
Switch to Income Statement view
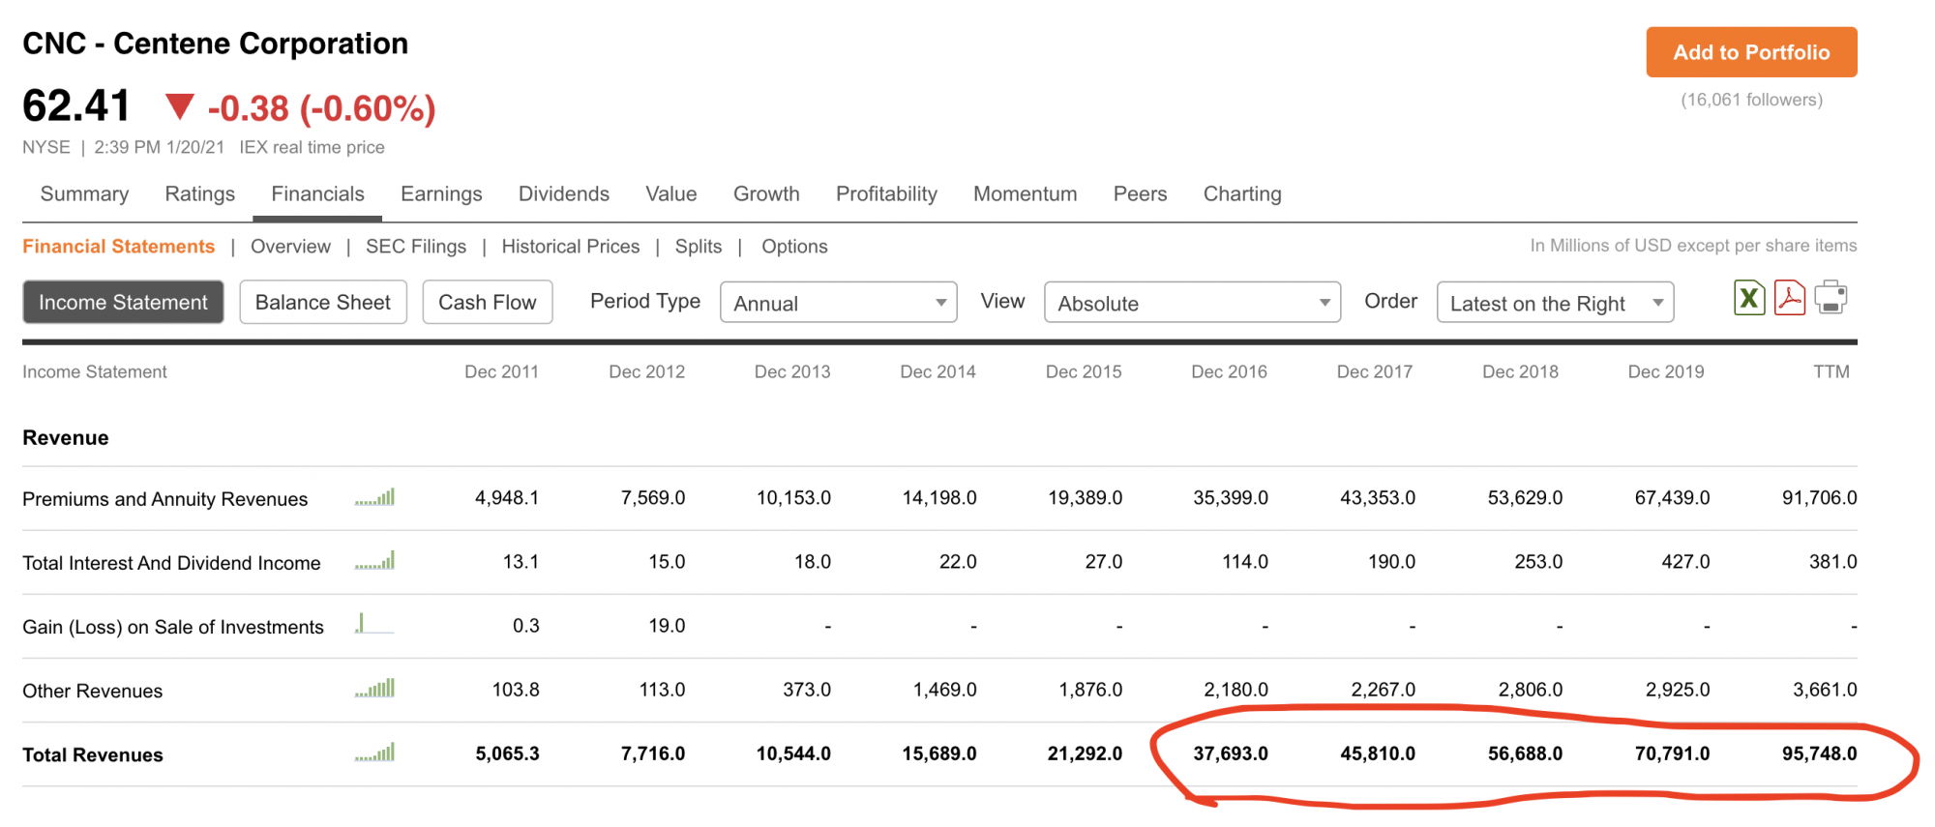pyautogui.click(x=123, y=303)
